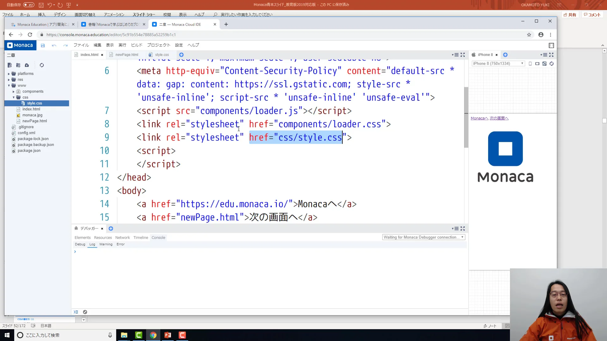Image resolution: width=607 pixels, height=341 pixels.
Task: Open the ファイル menu in Monaca
Action: tap(81, 45)
